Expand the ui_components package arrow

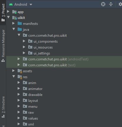click(24, 41)
